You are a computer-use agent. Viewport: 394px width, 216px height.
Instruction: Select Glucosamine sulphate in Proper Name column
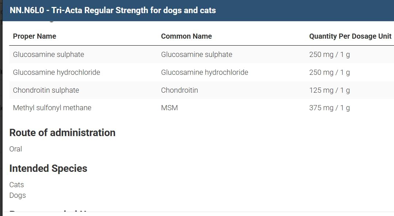point(48,54)
